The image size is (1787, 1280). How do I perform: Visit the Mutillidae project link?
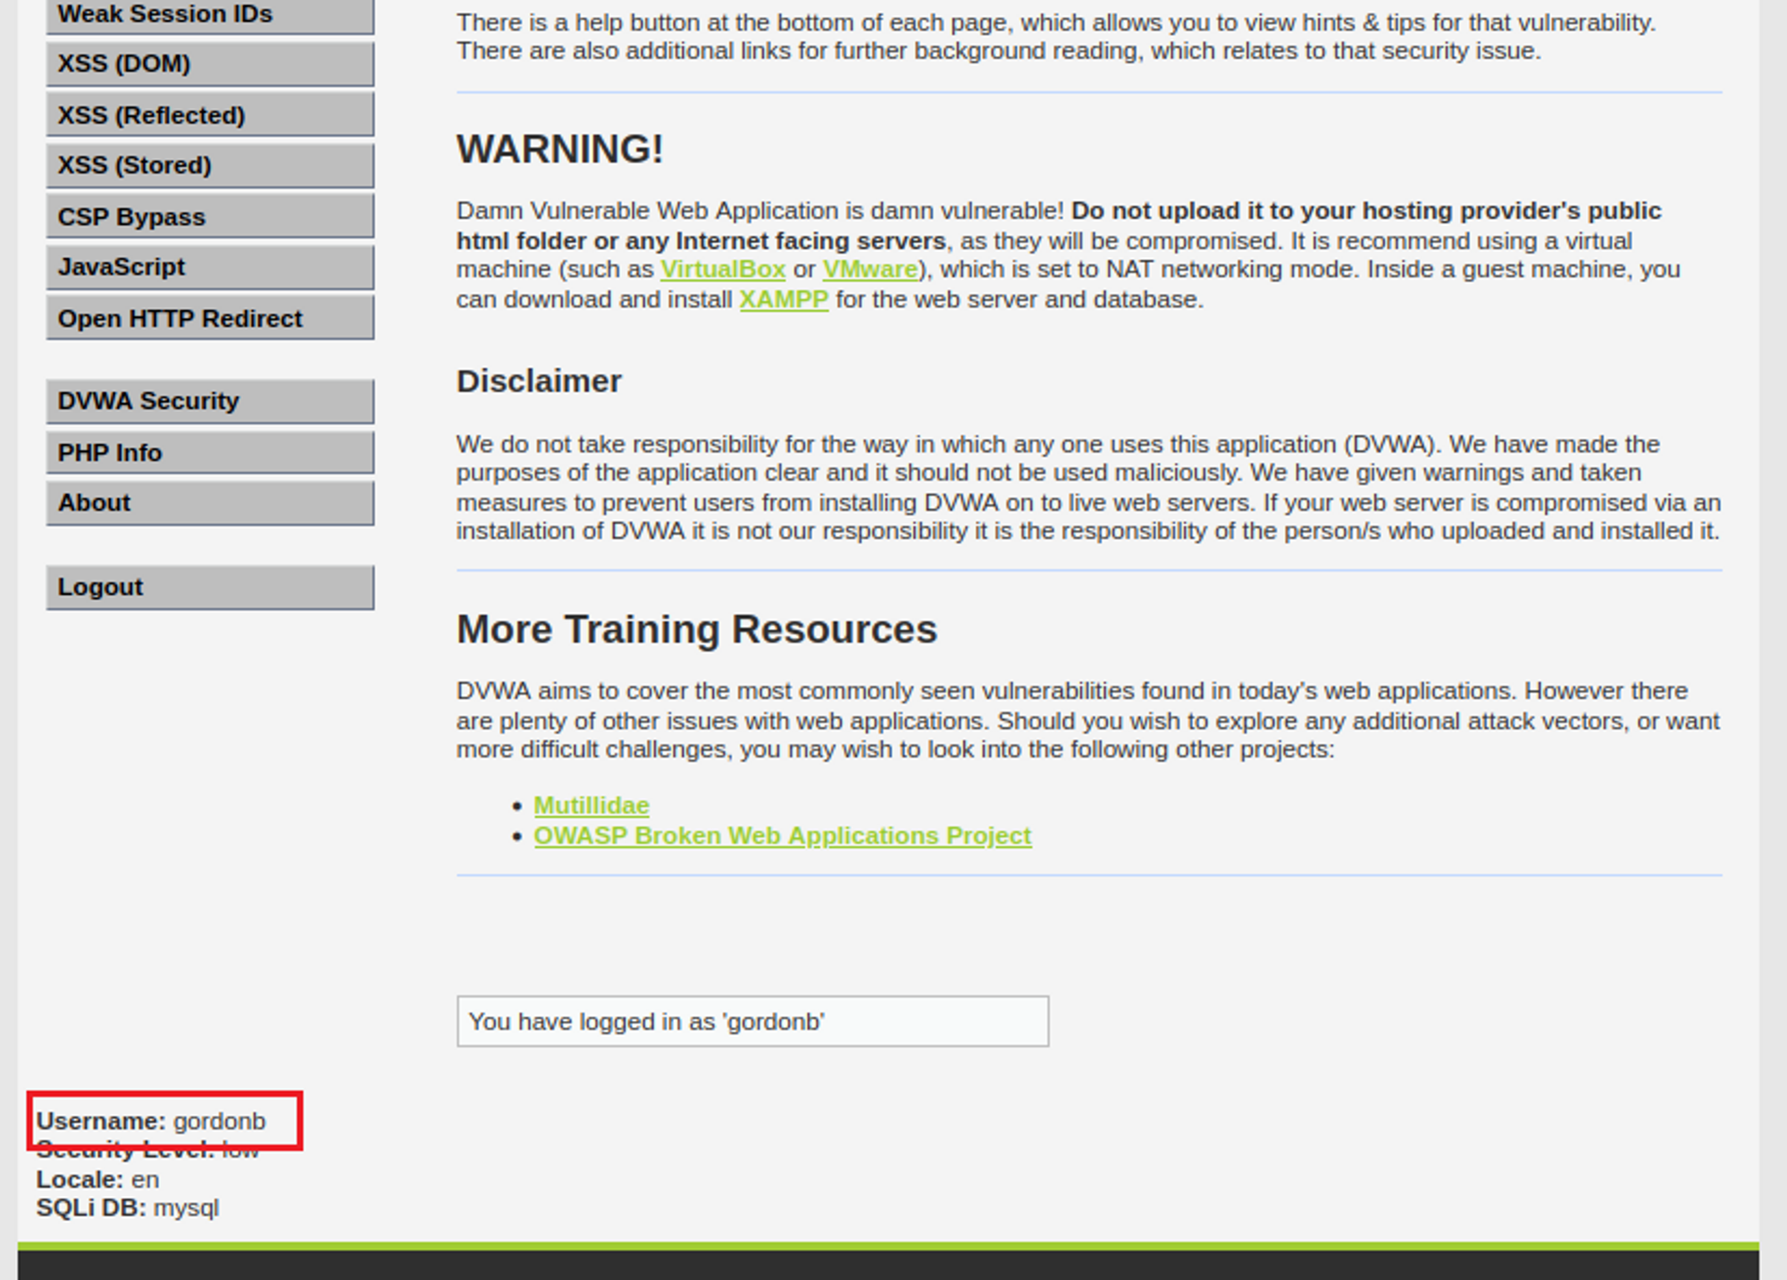click(x=591, y=806)
